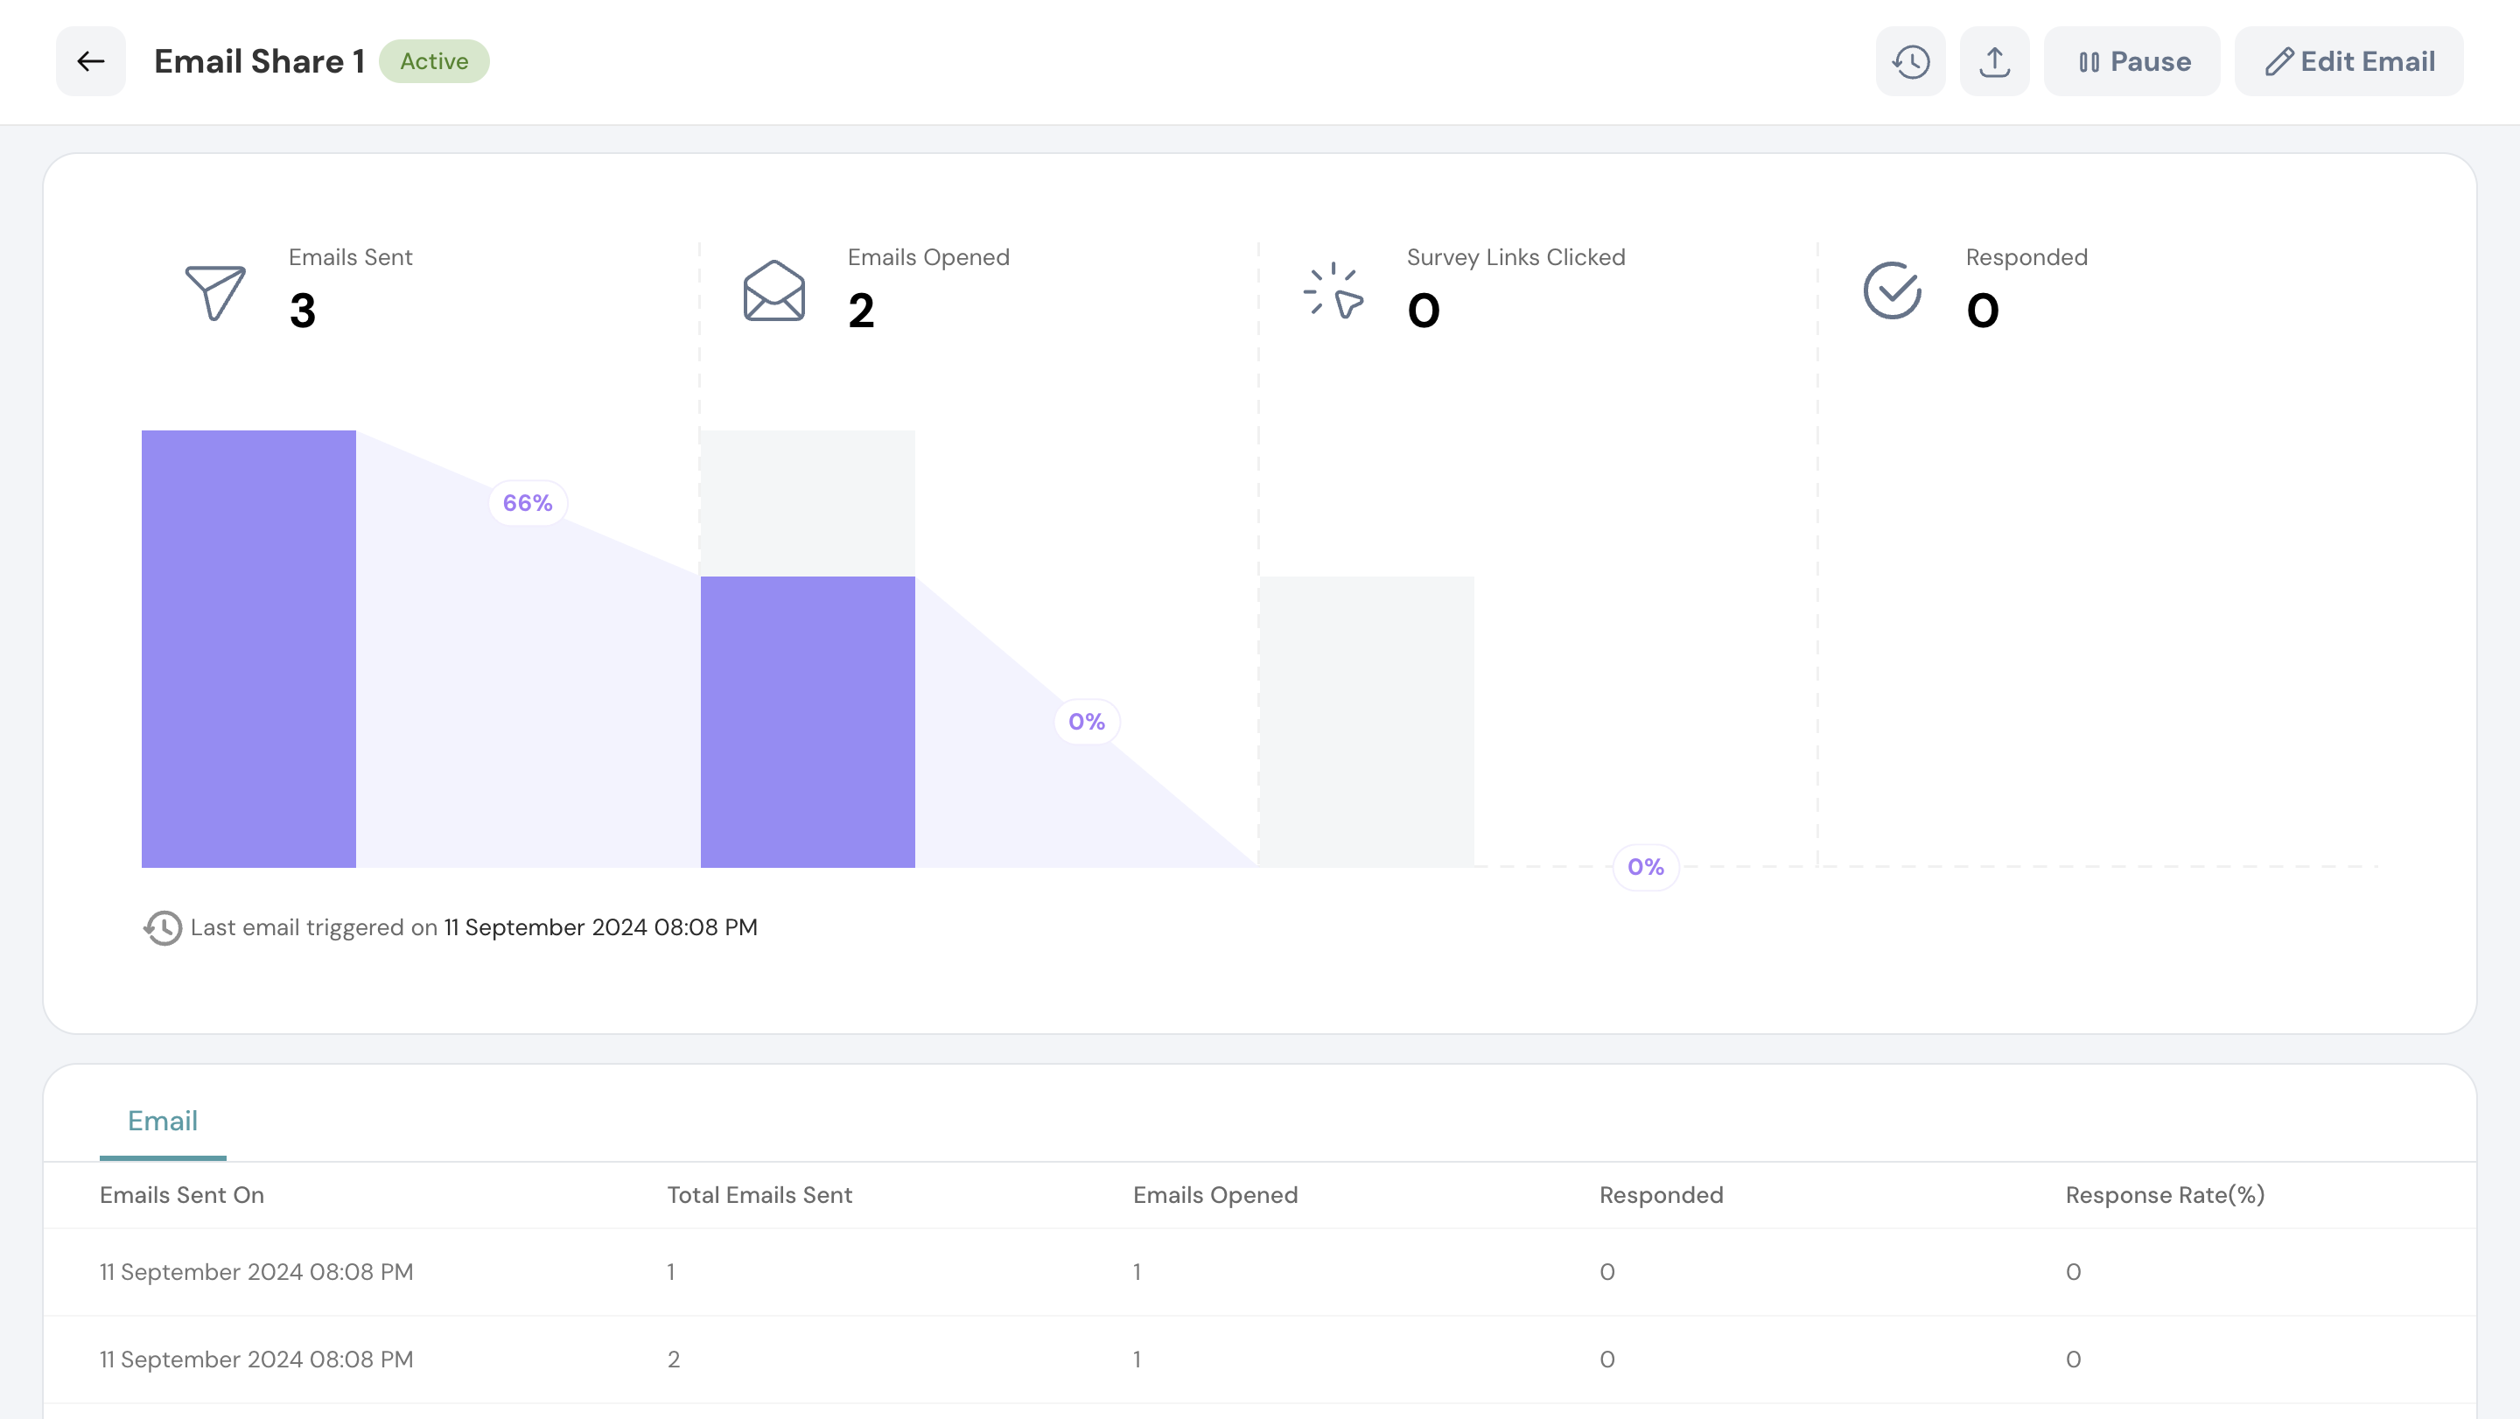
Task: Click the Total Emails Sent column header
Action: [x=759, y=1195]
